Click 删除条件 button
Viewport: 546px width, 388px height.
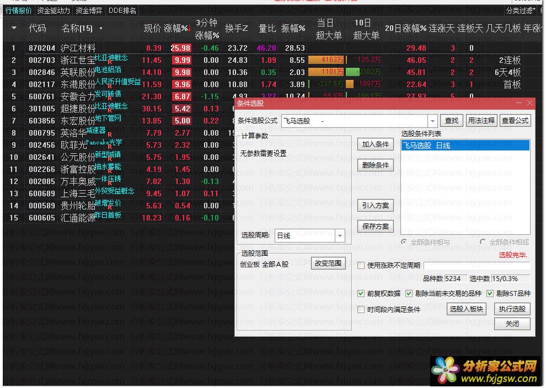376,165
